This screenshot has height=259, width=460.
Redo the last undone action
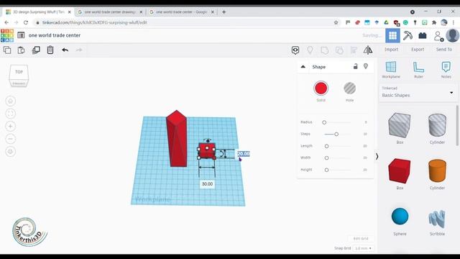pyautogui.click(x=79, y=50)
